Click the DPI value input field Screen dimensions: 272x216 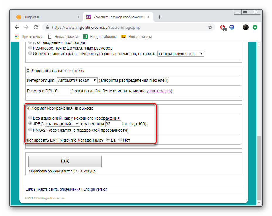point(62,91)
